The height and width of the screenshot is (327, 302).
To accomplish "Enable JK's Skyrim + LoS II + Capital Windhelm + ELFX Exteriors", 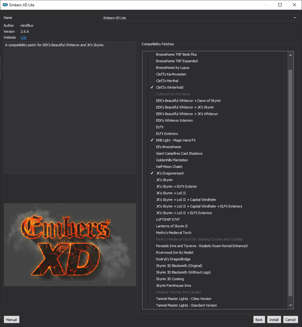I will click(152, 206).
